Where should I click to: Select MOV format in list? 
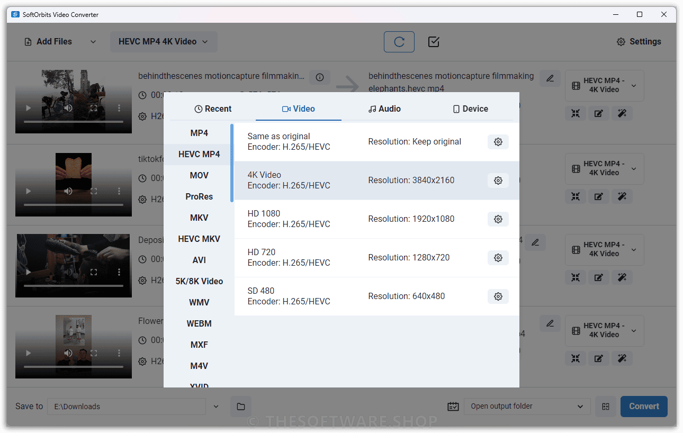click(199, 176)
